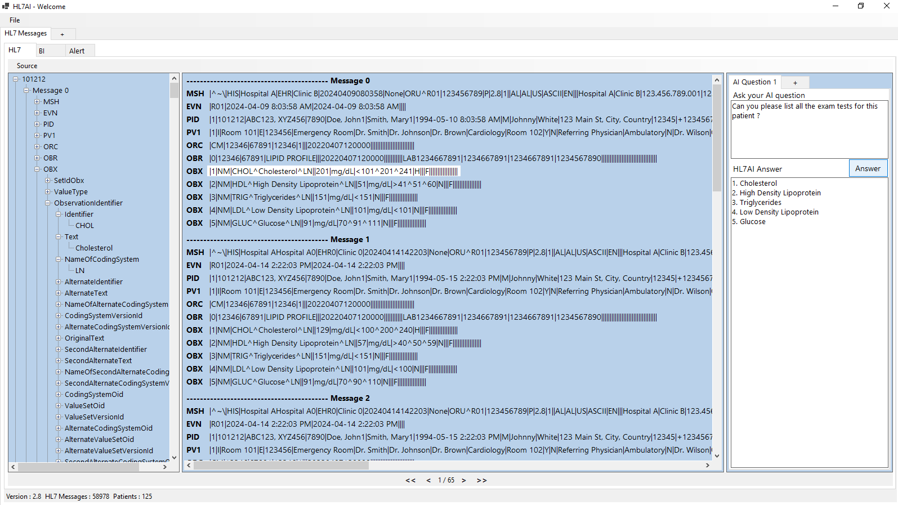This screenshot has width=898, height=505.
Task: Go to the previous message page
Action: [x=428, y=480]
